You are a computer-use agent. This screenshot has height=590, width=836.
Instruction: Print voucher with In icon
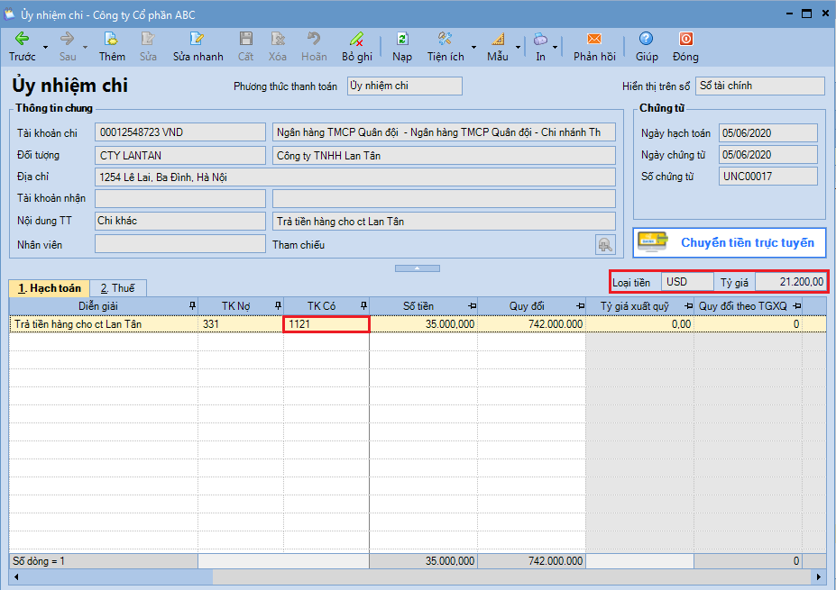(540, 46)
